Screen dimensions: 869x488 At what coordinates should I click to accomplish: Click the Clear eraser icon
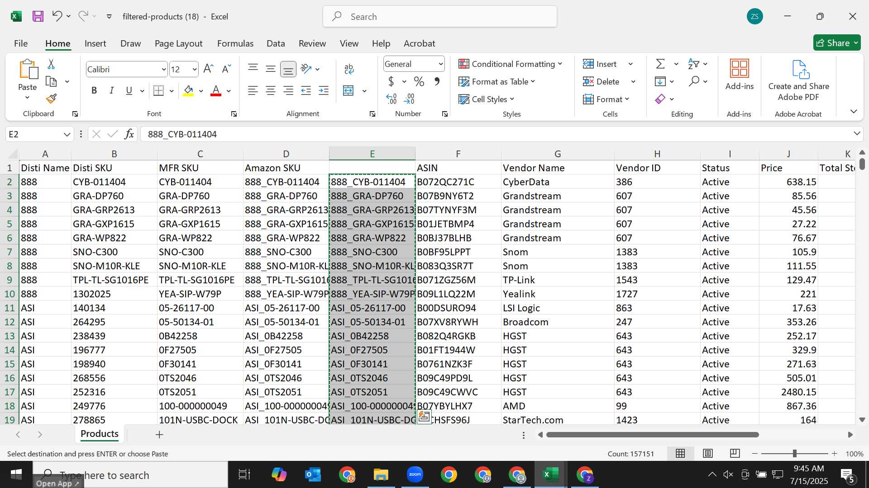(660, 99)
